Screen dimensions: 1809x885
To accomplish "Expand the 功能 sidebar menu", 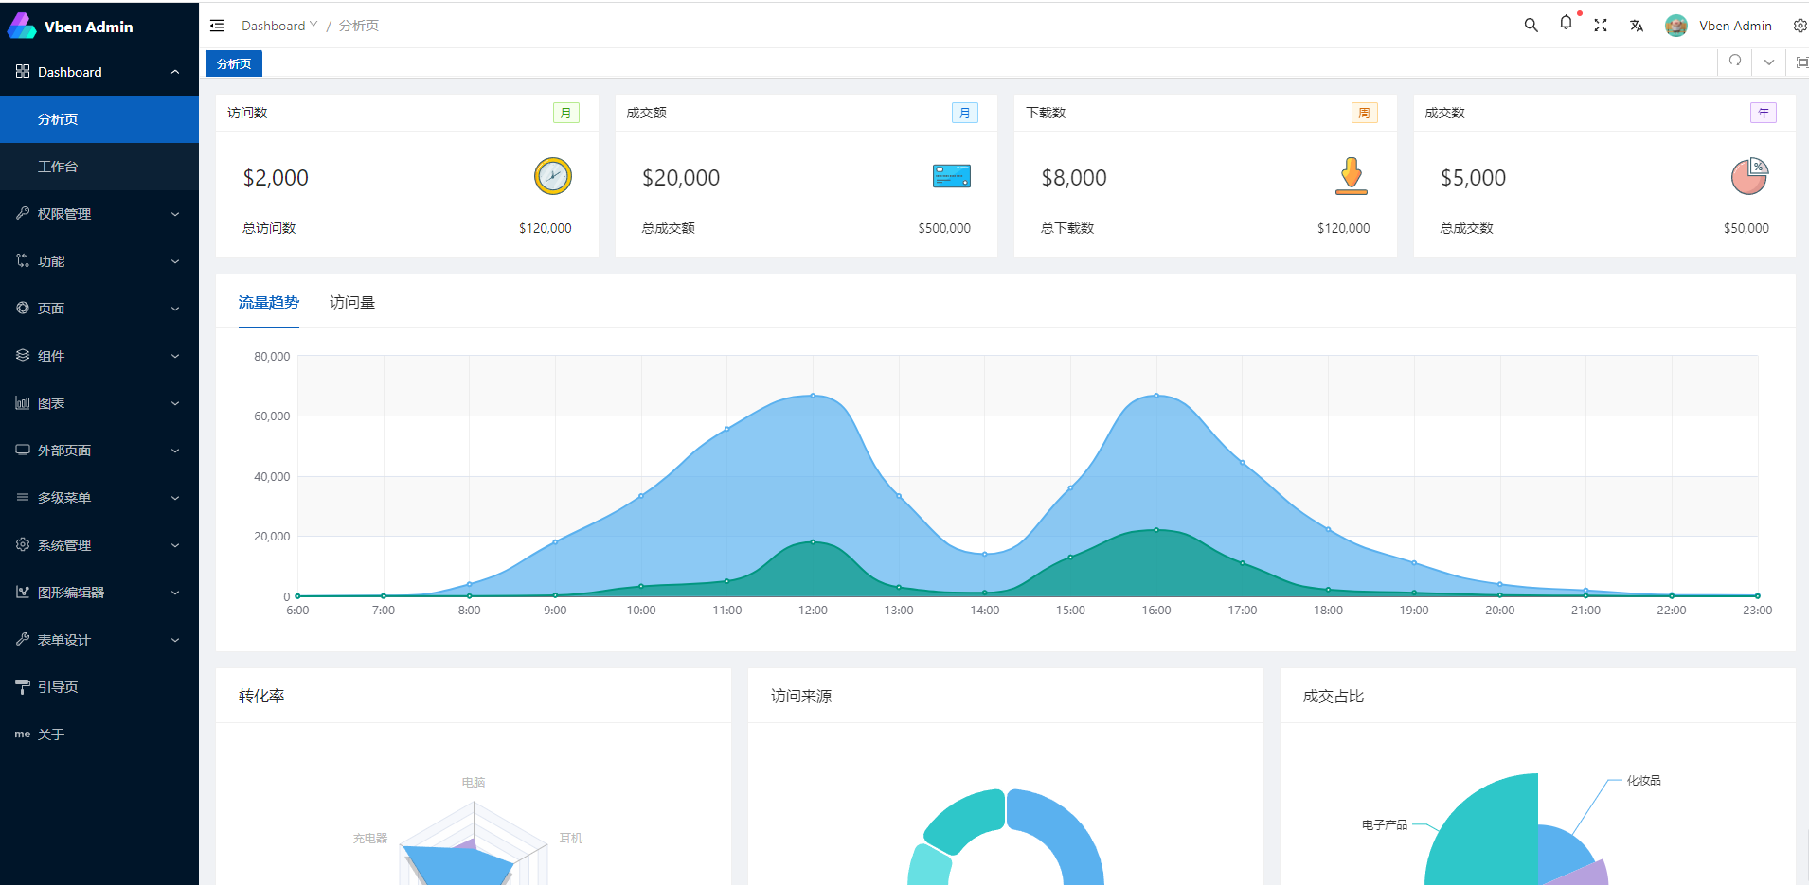I will click(99, 261).
